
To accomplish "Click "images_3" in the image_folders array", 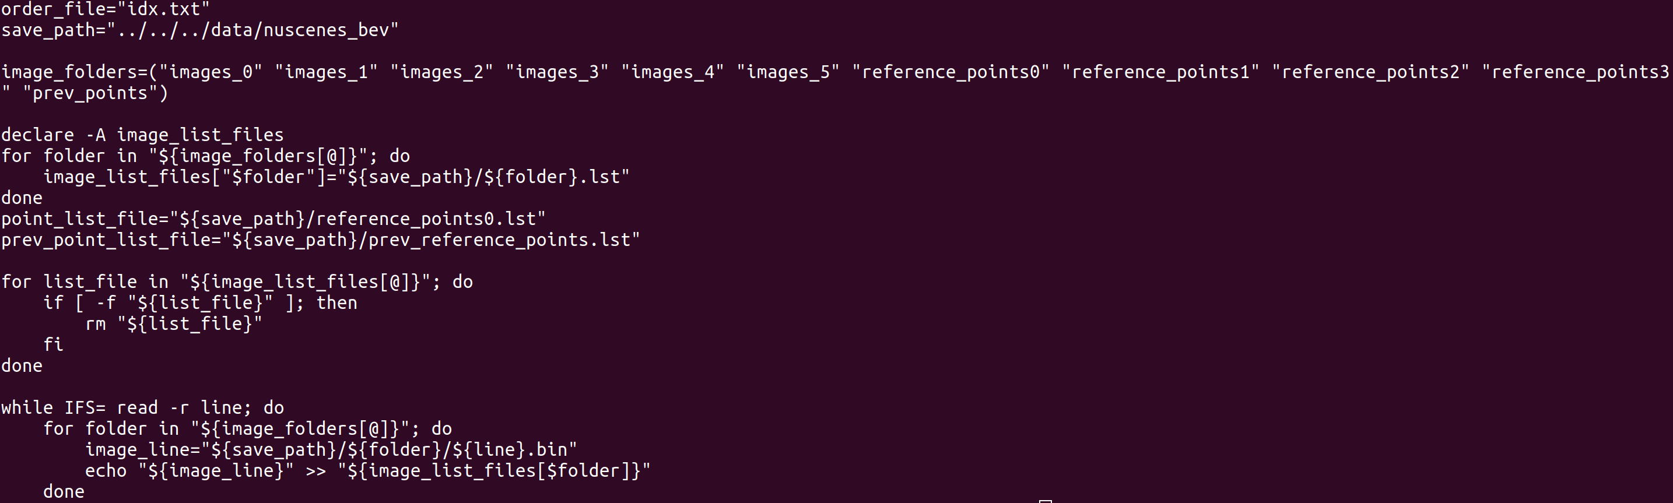I will pyautogui.click(x=557, y=72).
